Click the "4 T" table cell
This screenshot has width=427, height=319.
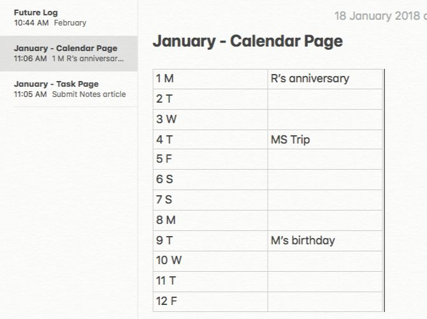[210, 140]
